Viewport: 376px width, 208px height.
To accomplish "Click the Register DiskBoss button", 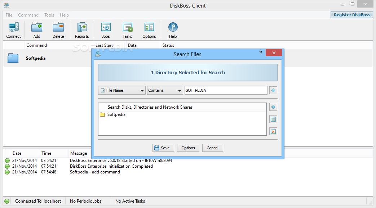I will coord(352,15).
